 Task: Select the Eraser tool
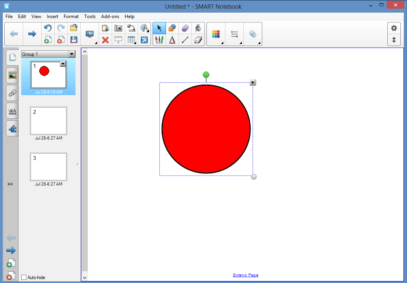[x=198, y=40]
